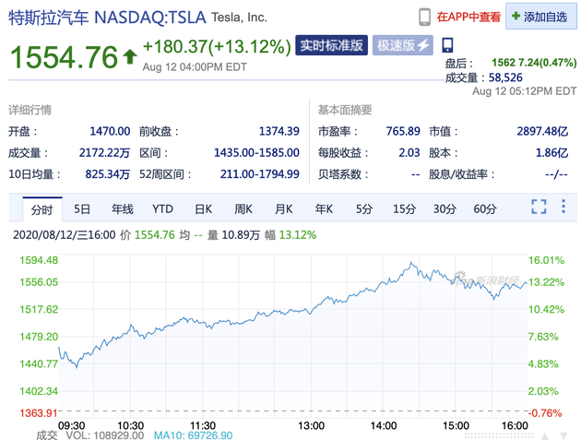Open the 年K chart tab
Viewport: 581px width, 440px height.
324,209
